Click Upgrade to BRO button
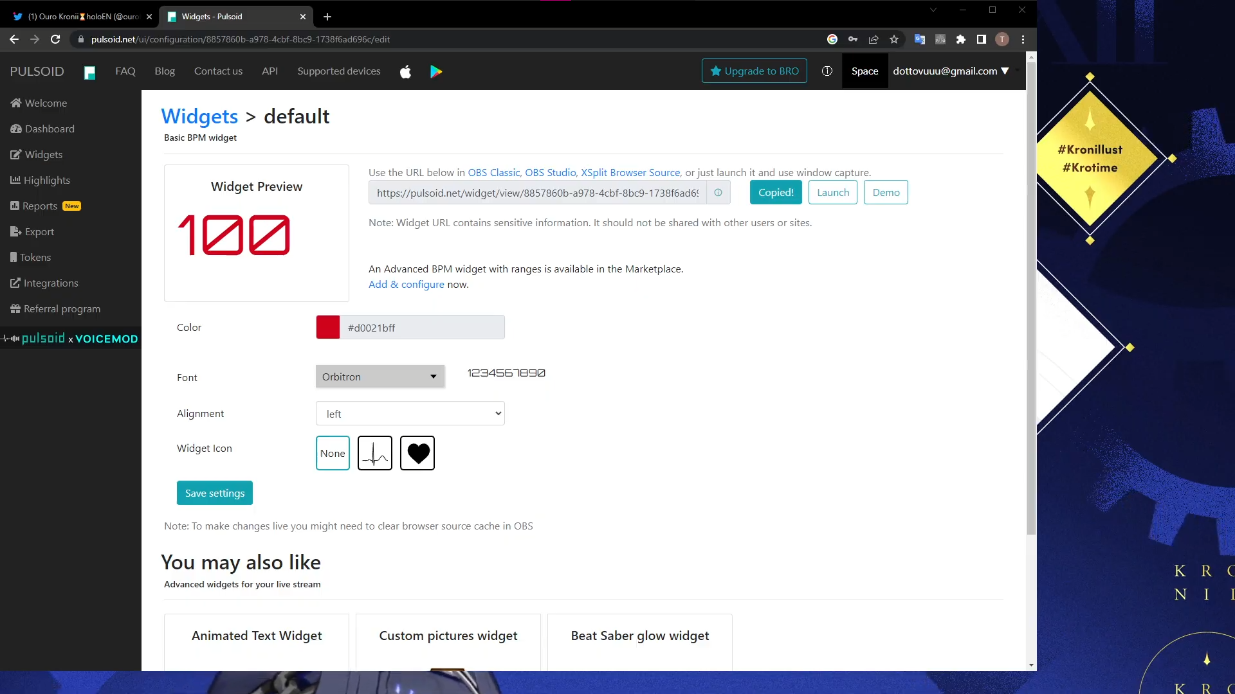The height and width of the screenshot is (694, 1235). click(x=754, y=71)
